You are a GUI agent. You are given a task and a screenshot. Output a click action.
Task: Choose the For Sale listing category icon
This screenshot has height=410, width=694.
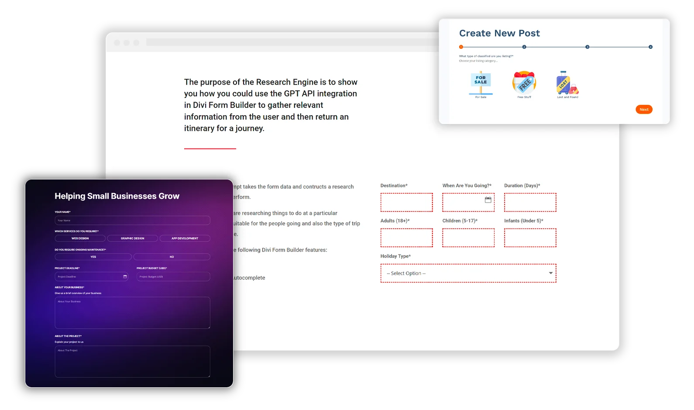[x=481, y=83]
